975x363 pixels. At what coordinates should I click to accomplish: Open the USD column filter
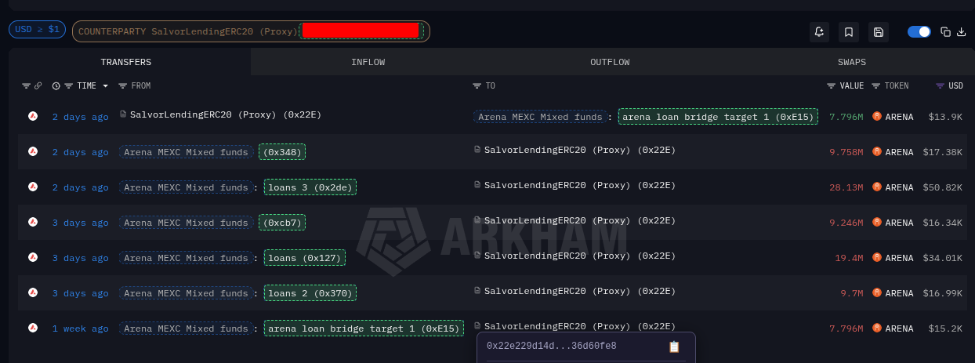[x=940, y=85]
